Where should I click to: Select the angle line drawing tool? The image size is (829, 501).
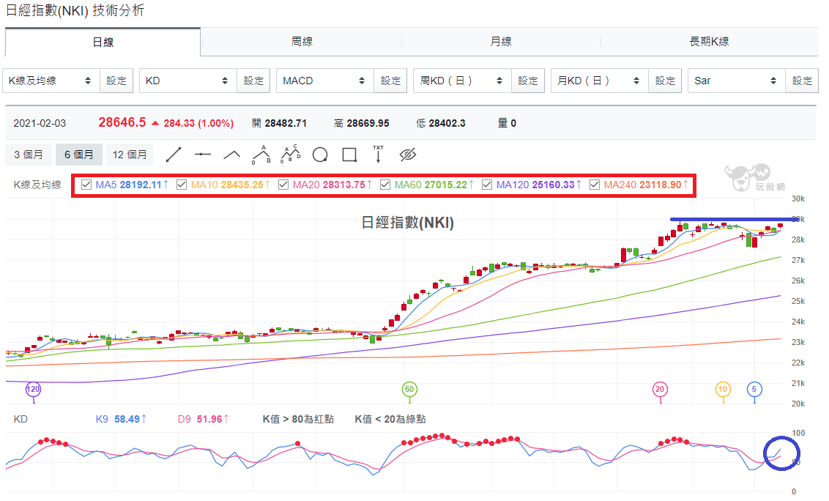tap(231, 155)
